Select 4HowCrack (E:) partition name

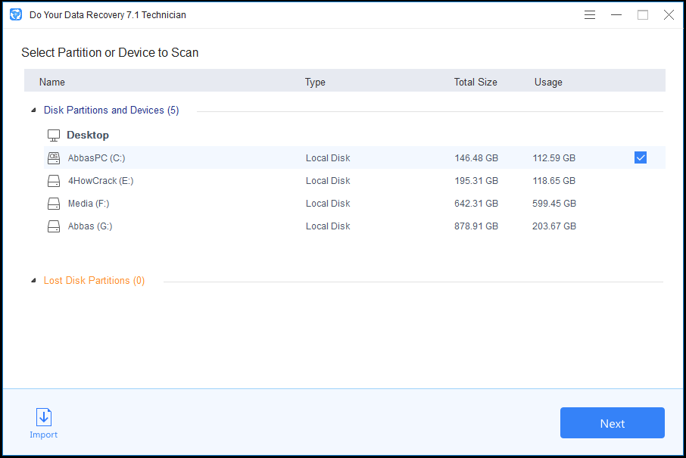point(101,181)
